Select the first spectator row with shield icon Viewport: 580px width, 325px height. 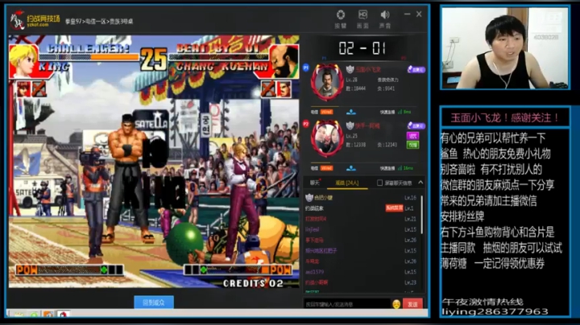pos(361,198)
